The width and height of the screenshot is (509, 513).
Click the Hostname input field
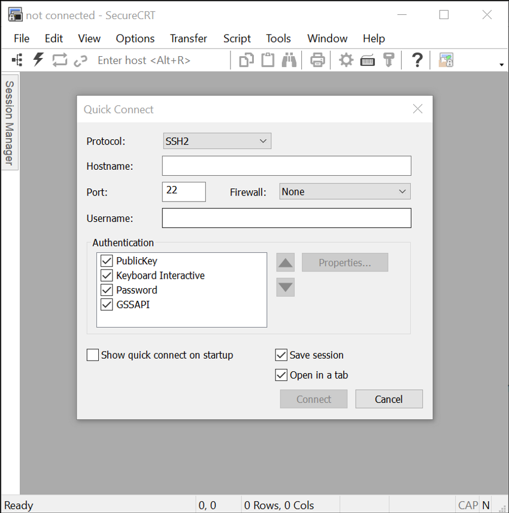point(286,166)
